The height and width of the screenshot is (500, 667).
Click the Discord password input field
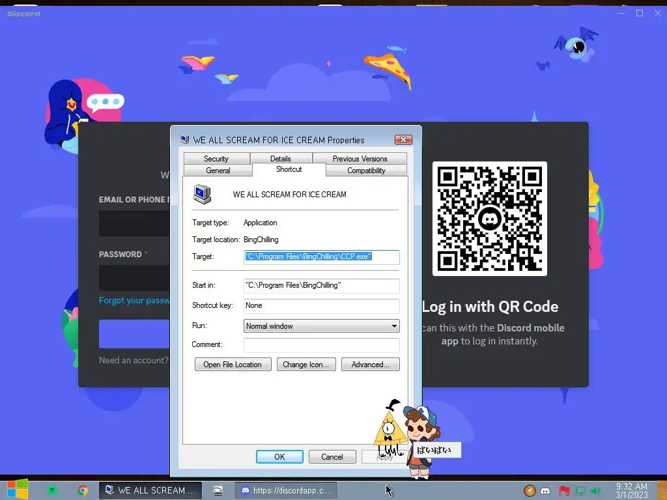tap(134, 278)
